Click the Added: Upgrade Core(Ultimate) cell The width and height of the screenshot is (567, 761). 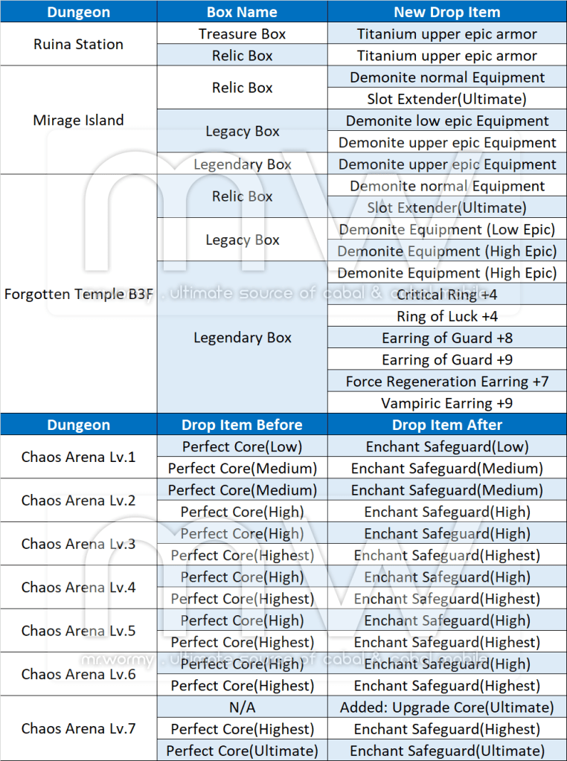point(446,707)
